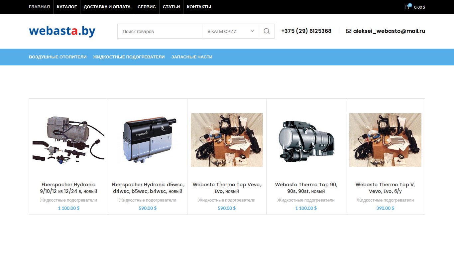Screen dimensions: 454x255
Task: Open the Доставка и оплата page
Action: [x=107, y=7]
